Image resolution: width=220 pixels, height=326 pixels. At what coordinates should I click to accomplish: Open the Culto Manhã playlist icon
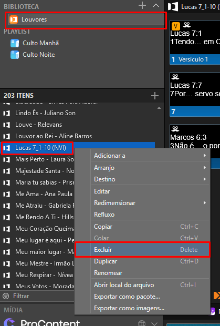point(15,43)
